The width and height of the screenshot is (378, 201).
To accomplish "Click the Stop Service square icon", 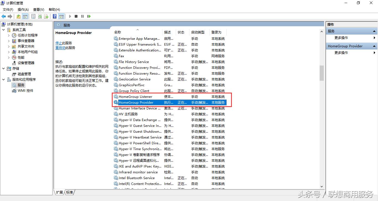I will click(76, 16).
